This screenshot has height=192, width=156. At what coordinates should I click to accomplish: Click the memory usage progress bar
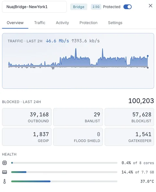click(64, 172)
